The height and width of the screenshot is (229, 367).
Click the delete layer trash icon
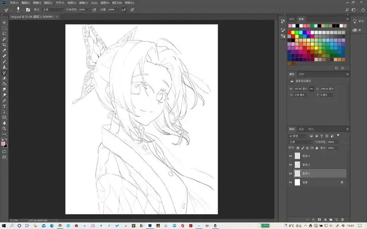click(x=343, y=220)
